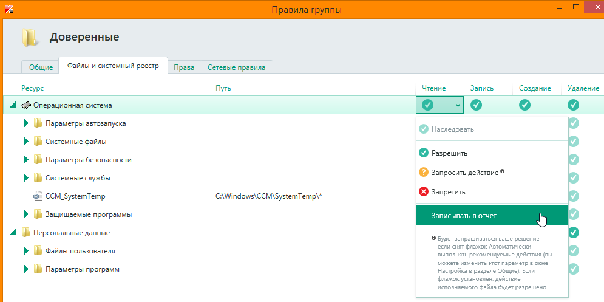Click path C:\Windows\CCM\SystemTemp\*
Screen dimensions: 604x302
click(268, 196)
